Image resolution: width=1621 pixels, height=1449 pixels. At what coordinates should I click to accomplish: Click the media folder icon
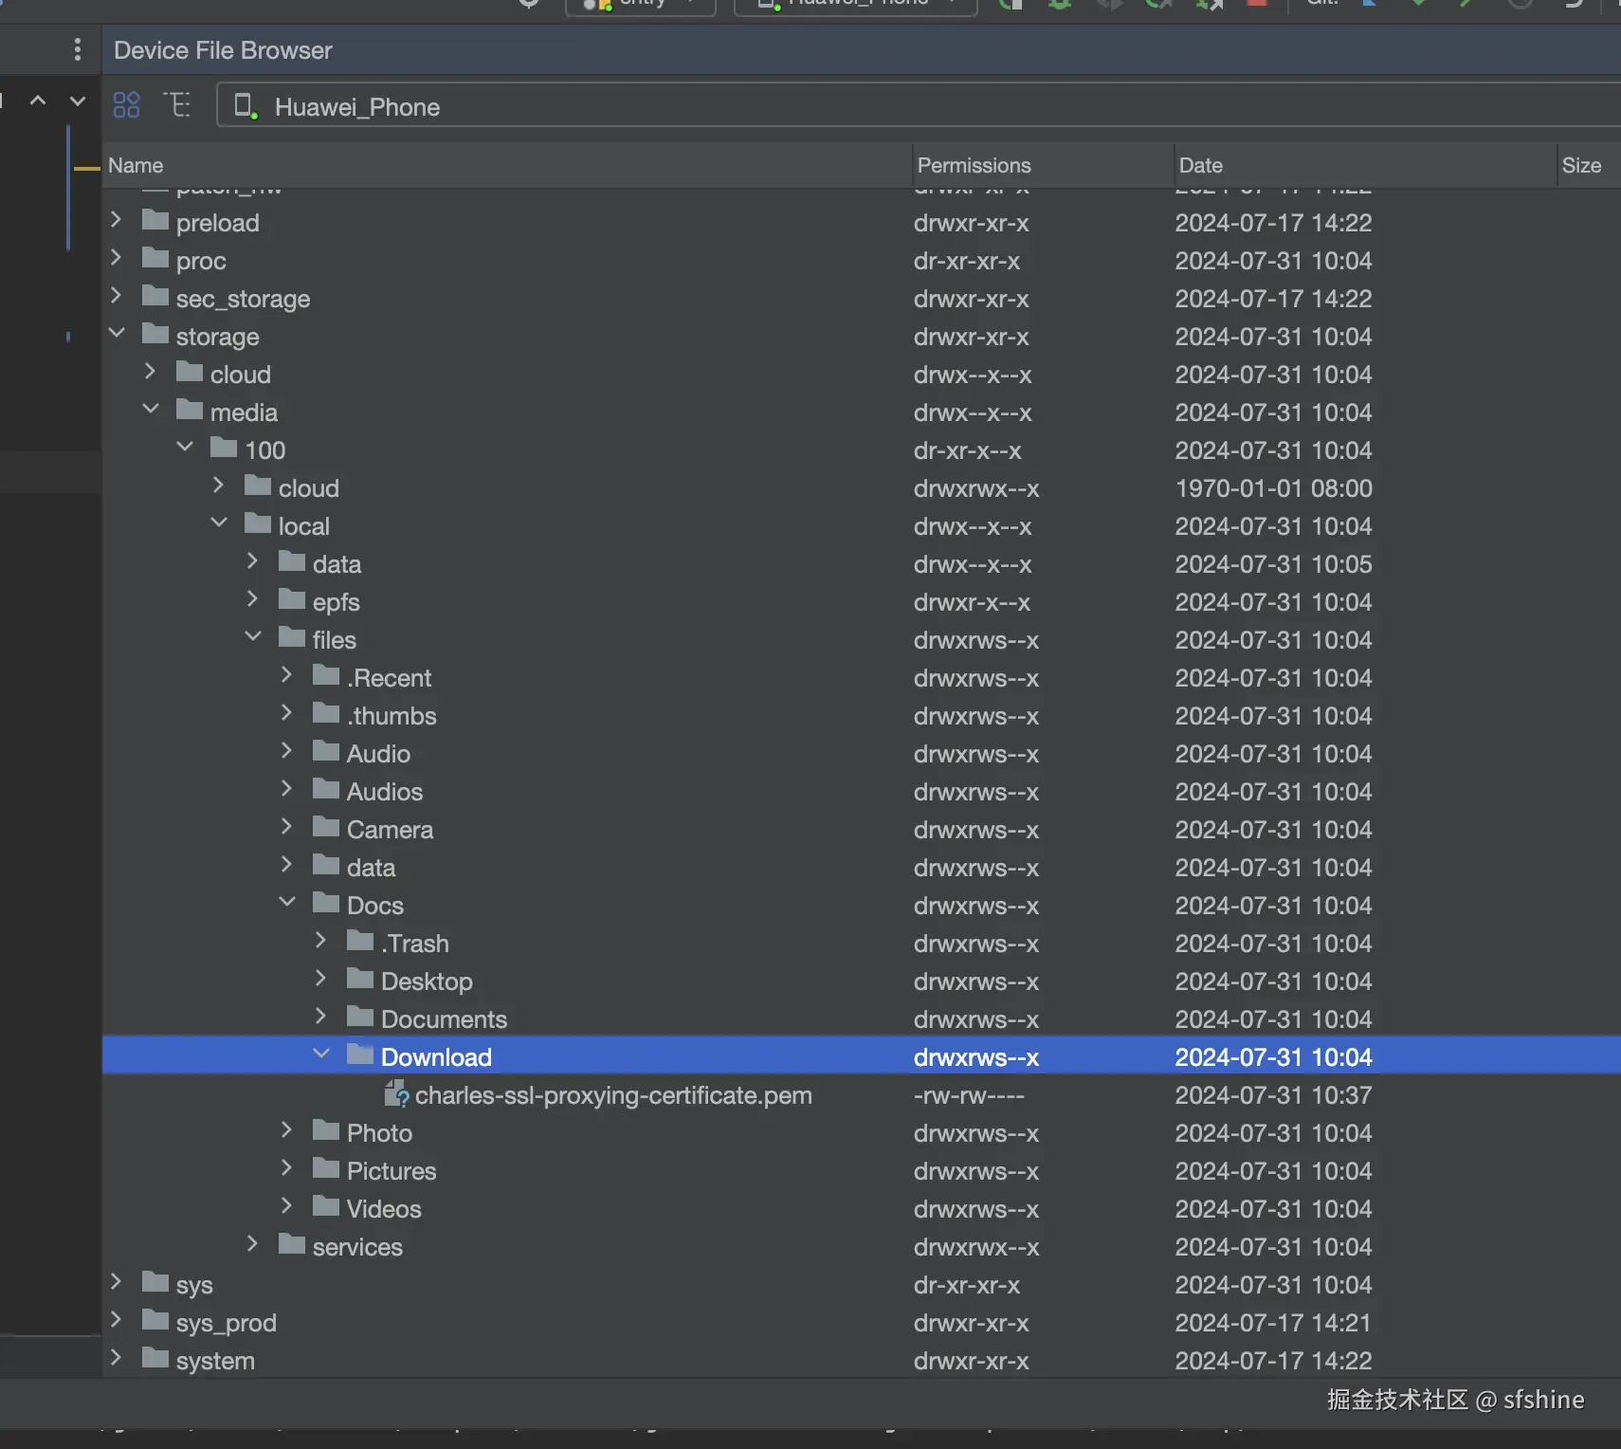click(x=190, y=410)
